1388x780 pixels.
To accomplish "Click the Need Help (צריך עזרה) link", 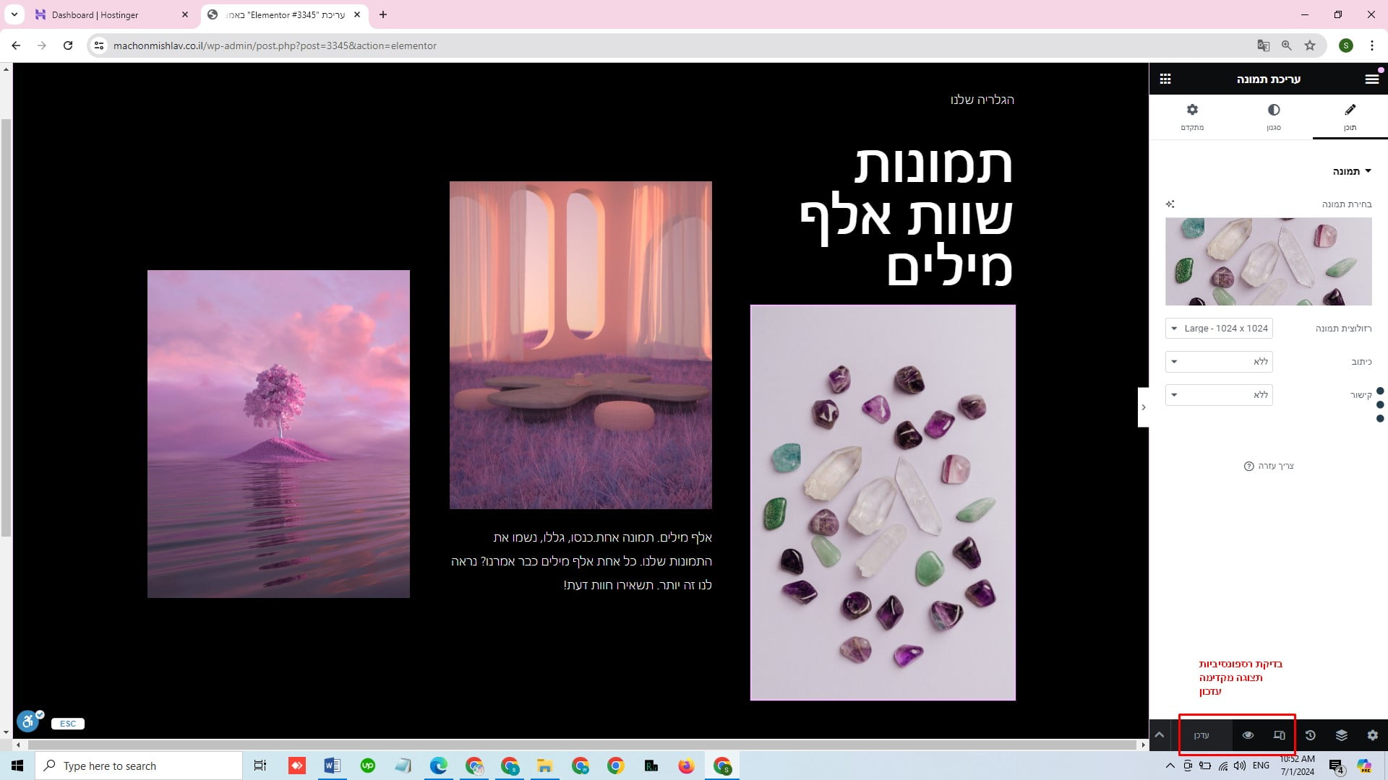I will [x=1269, y=466].
